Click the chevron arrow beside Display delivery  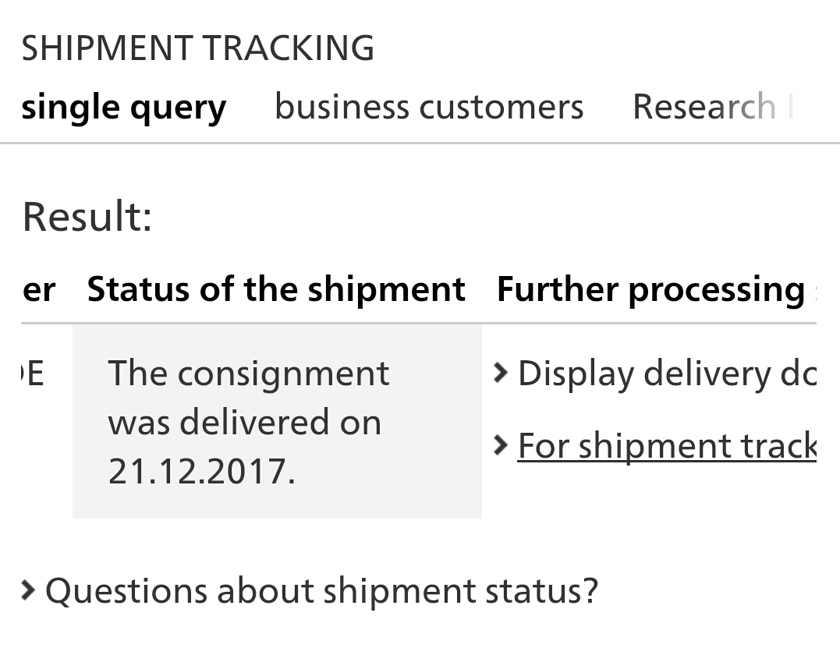coord(500,374)
